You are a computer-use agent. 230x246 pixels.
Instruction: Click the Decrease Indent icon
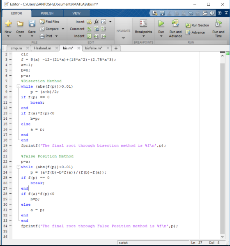tap(103, 36)
